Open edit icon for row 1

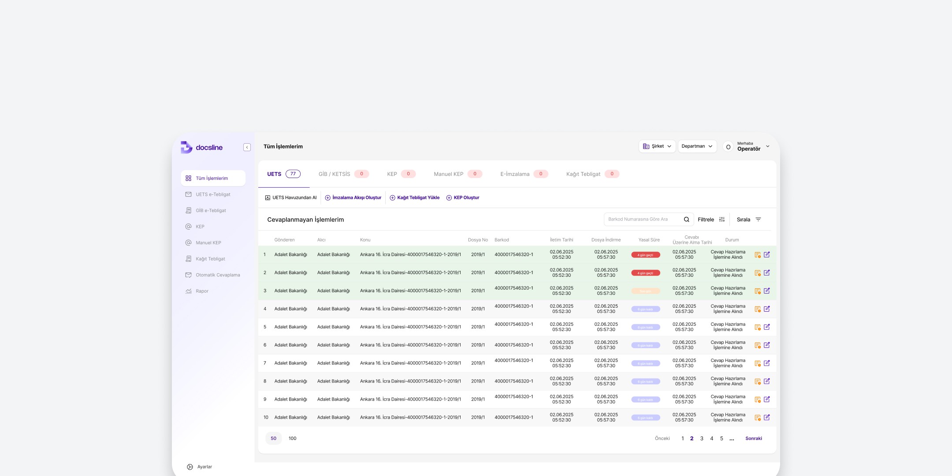point(767,255)
